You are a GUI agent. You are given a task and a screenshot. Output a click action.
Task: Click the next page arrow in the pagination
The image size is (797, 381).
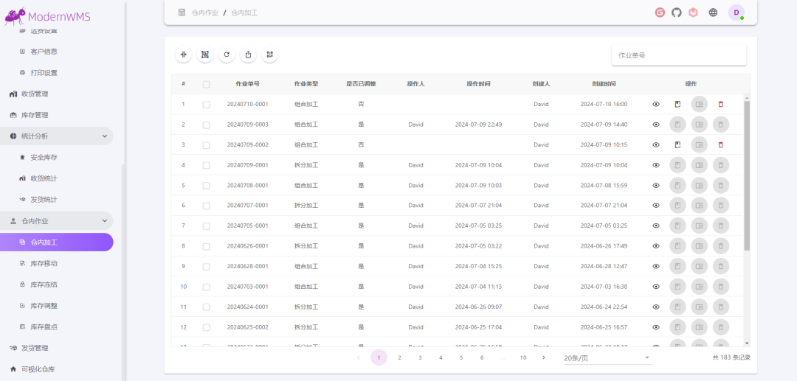pyautogui.click(x=544, y=358)
